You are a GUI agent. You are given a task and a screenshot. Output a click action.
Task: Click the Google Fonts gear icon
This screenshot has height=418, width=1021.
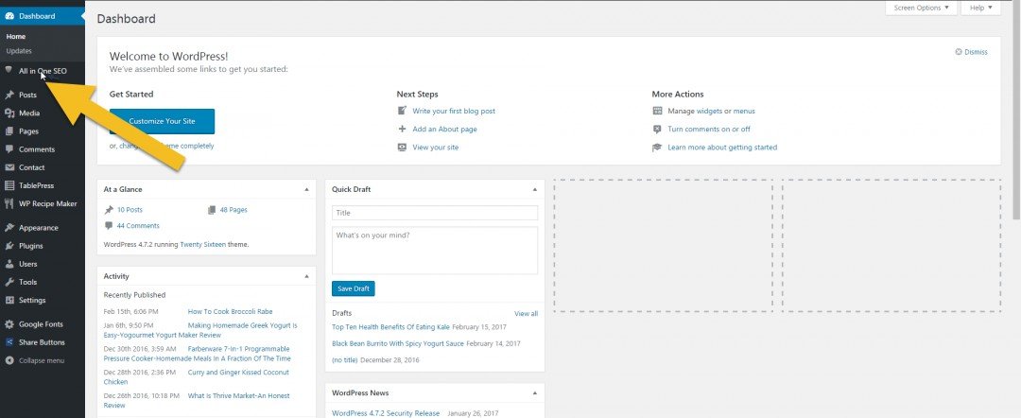[x=9, y=324]
